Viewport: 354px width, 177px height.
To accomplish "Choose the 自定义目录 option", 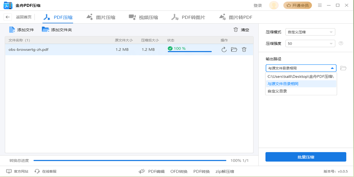I will click(x=301, y=91).
